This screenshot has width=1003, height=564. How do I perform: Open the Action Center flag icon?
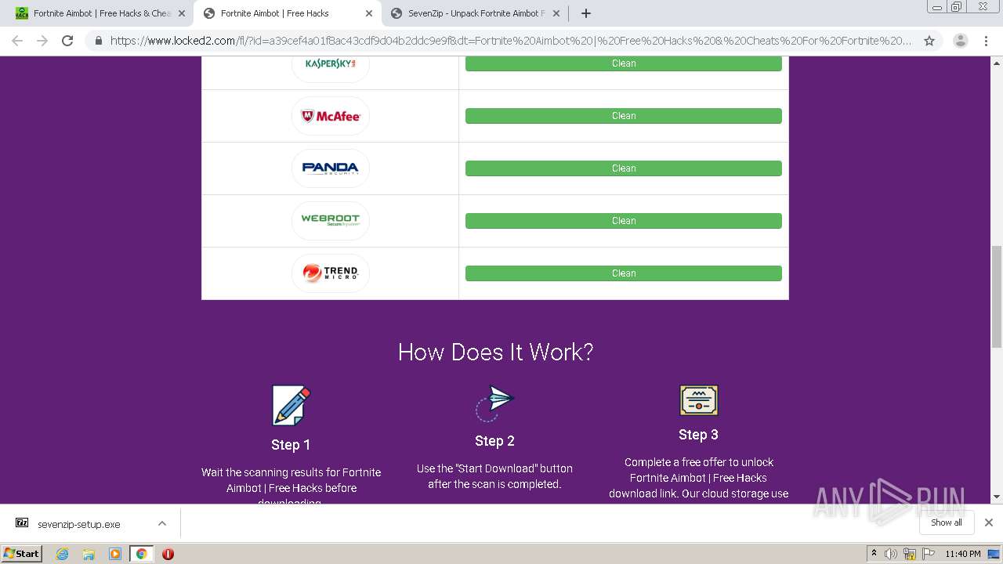click(x=927, y=554)
